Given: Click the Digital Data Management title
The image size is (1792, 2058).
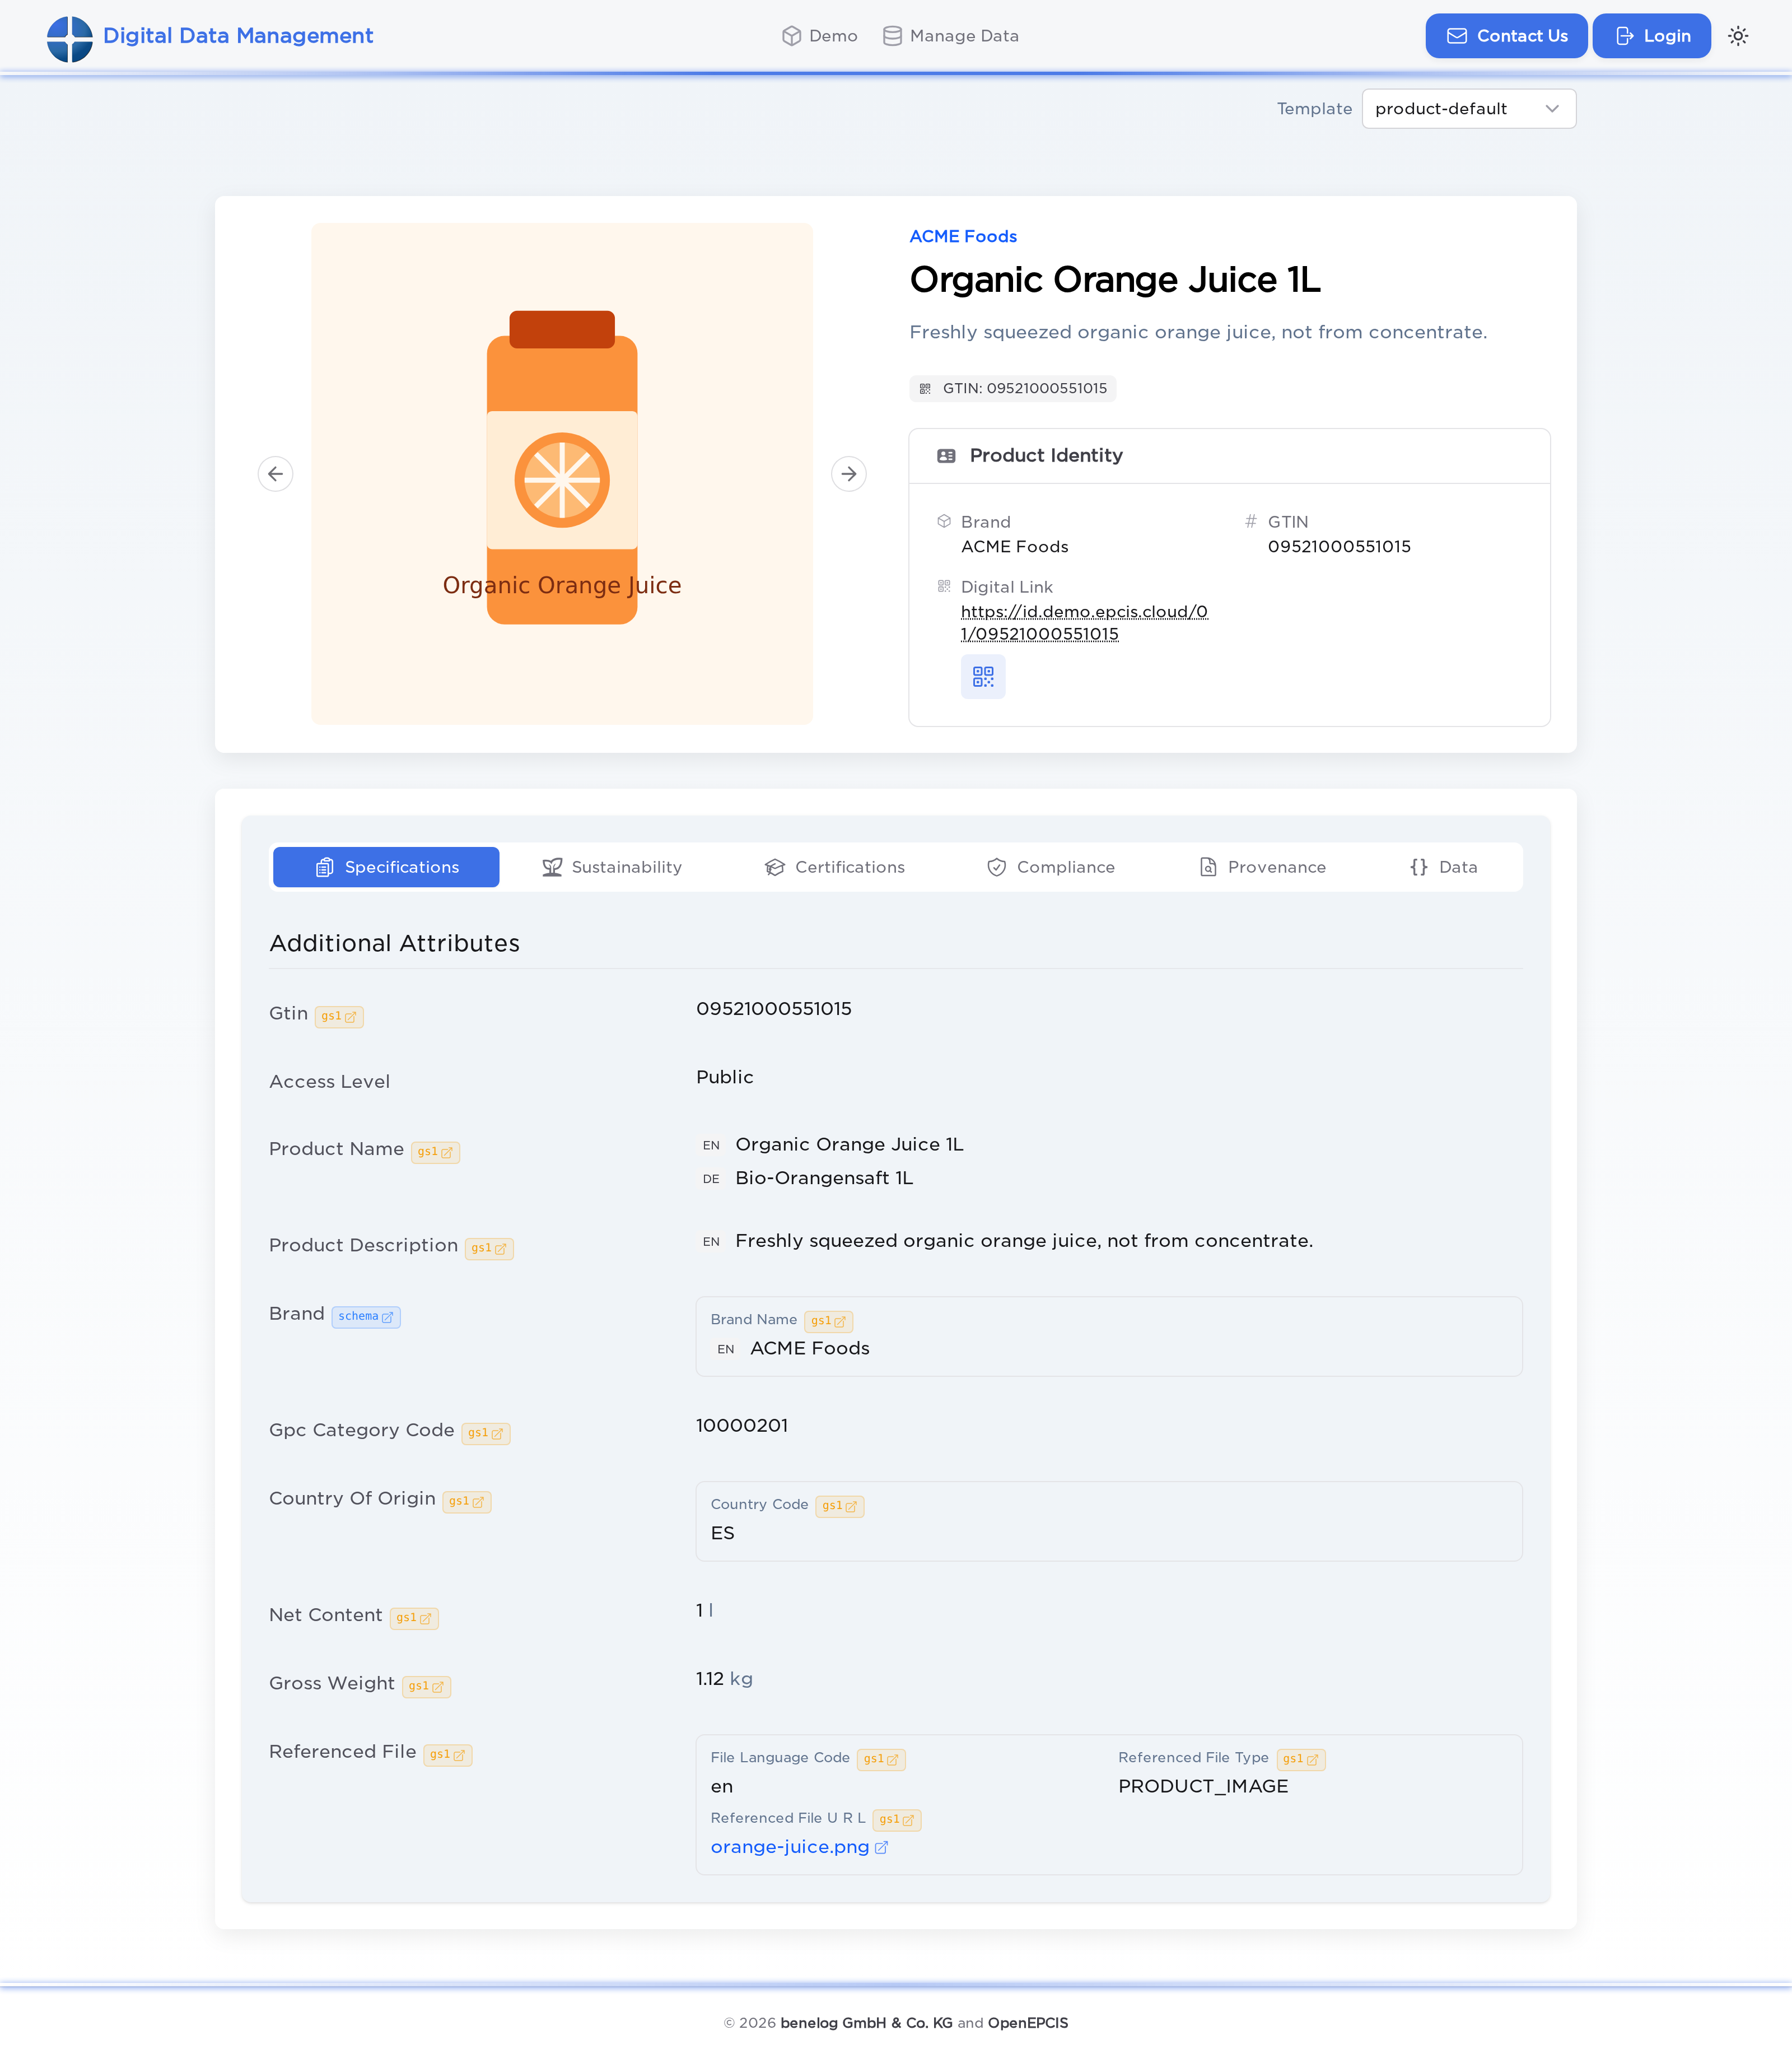Looking at the screenshot, I should [238, 36].
